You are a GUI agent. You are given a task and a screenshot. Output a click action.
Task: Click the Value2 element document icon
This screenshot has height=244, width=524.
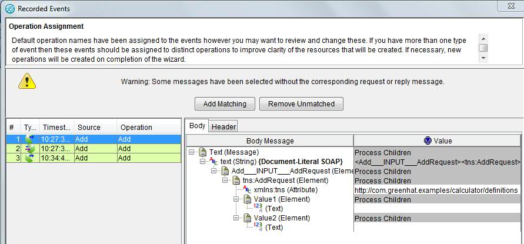(x=247, y=218)
